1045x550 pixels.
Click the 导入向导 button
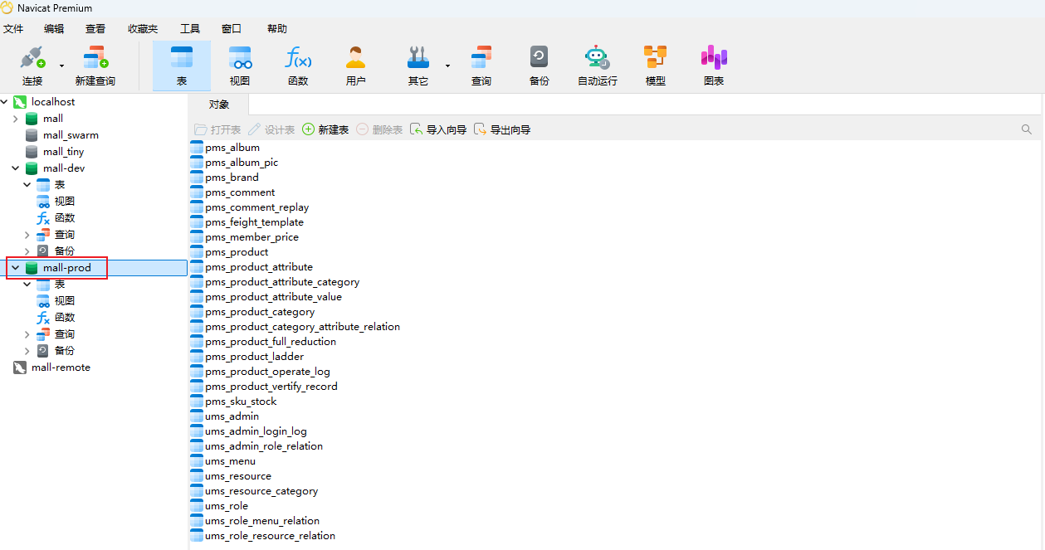[x=438, y=129]
